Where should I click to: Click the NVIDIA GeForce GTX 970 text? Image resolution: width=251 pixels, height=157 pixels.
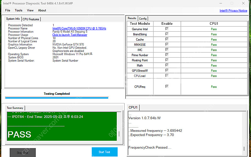tap(68, 44)
